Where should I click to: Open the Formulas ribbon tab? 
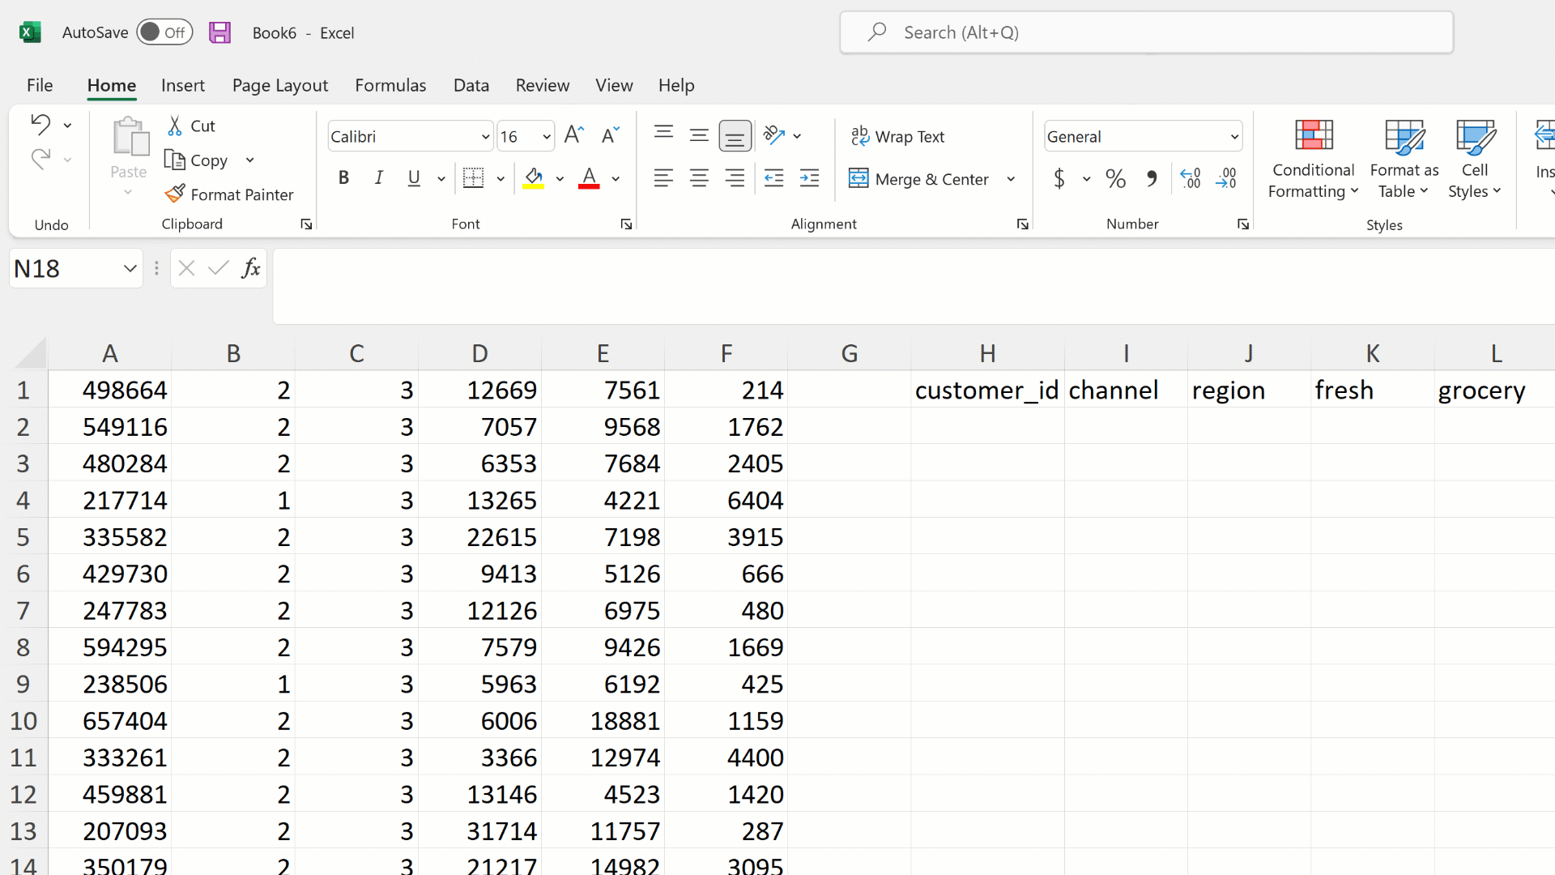click(390, 85)
